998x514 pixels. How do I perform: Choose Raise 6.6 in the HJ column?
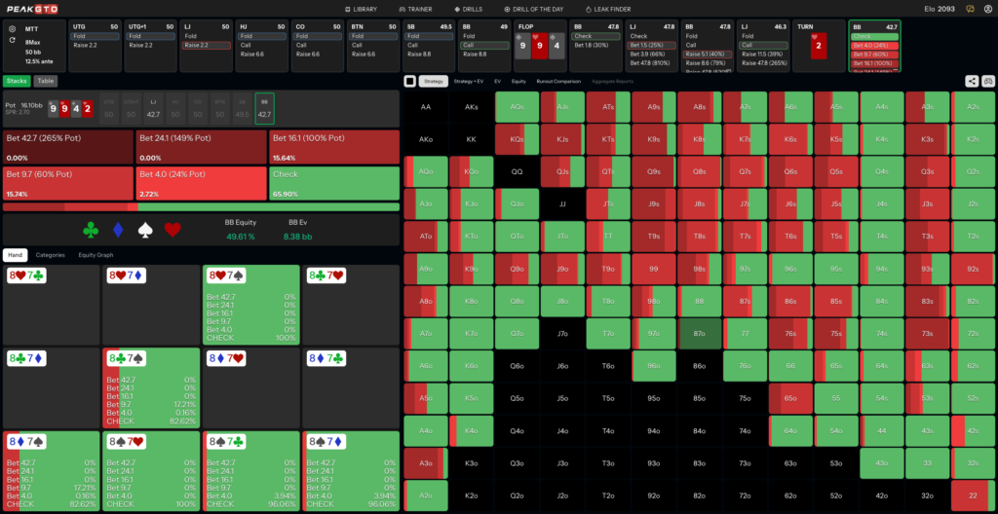(x=261, y=55)
